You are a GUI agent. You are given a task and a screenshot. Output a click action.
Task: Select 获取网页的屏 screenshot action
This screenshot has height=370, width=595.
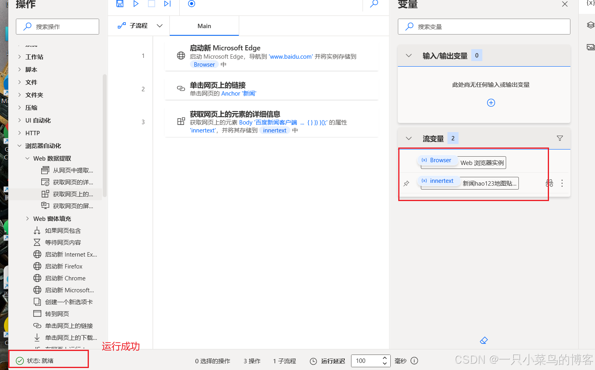[67, 206]
